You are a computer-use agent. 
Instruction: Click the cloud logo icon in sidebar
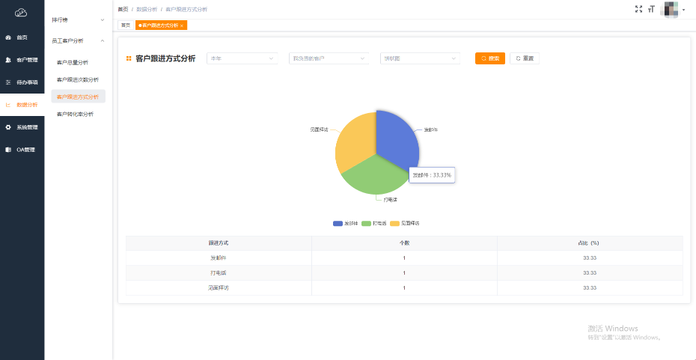click(21, 12)
